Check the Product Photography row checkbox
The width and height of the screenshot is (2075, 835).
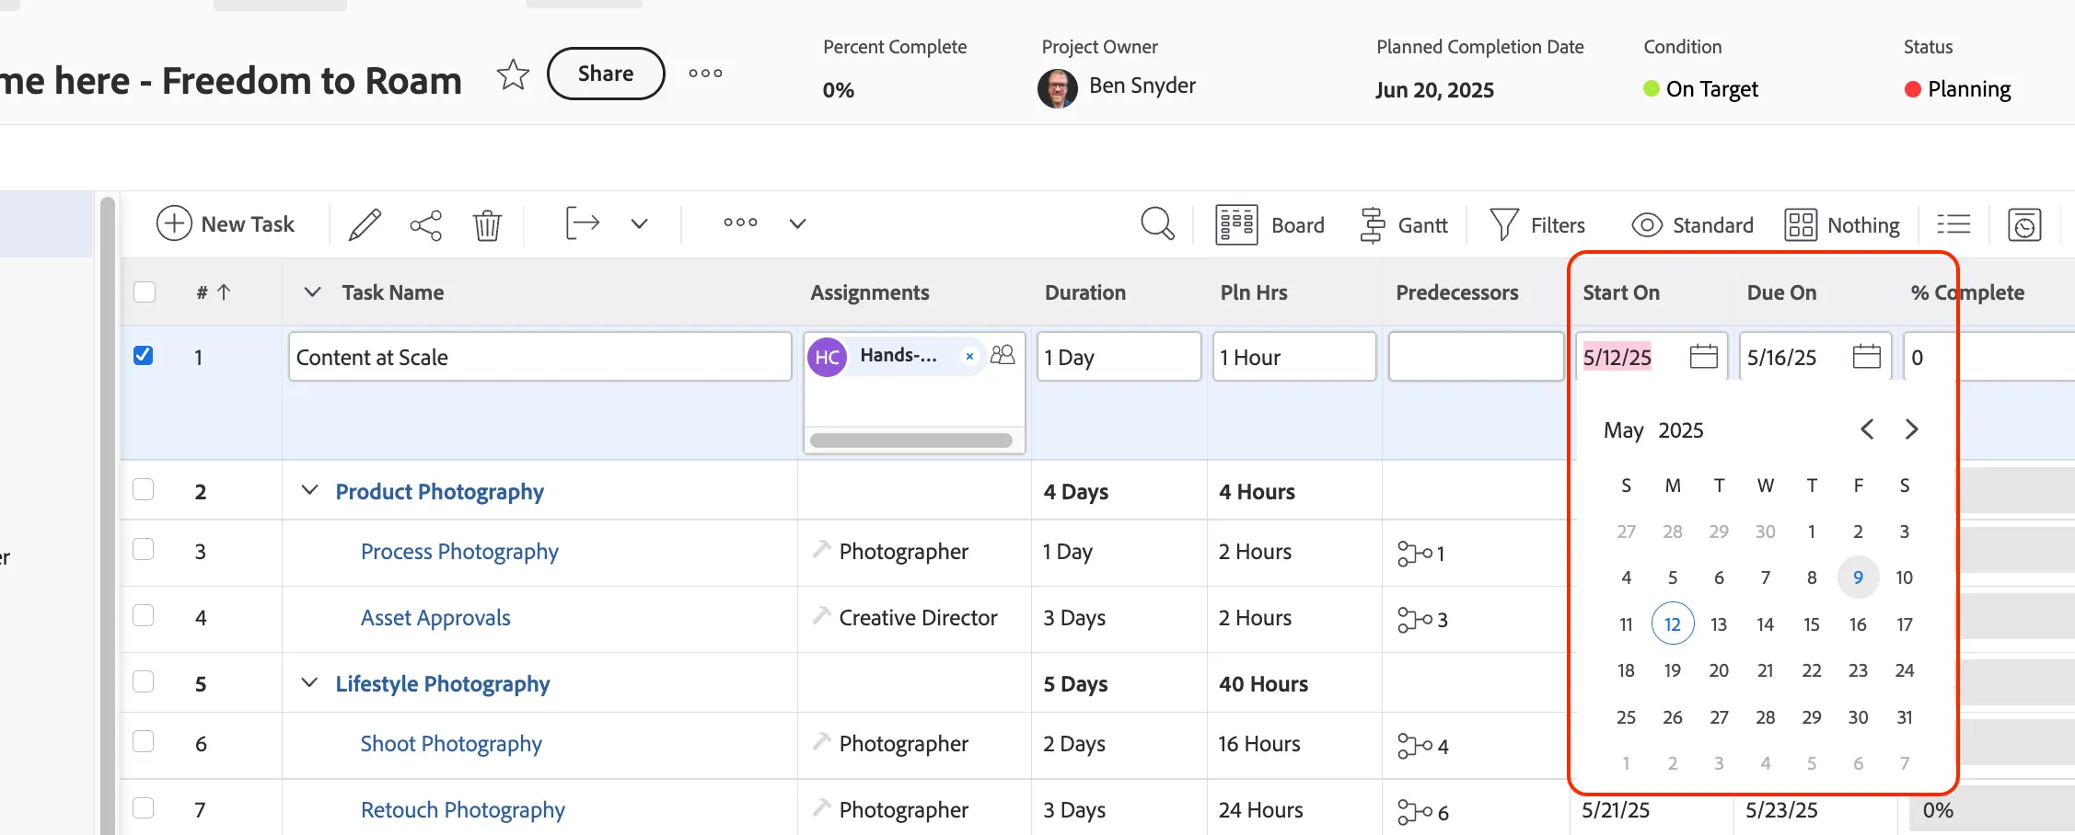point(144,489)
